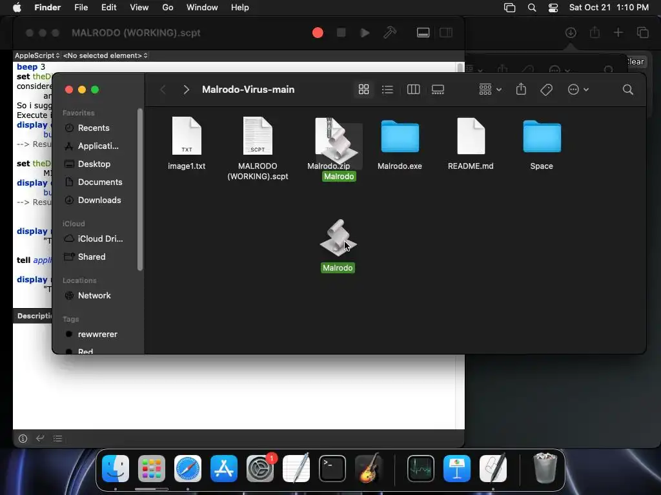Open Safari from the Dock
The height and width of the screenshot is (495, 661).
click(x=188, y=469)
